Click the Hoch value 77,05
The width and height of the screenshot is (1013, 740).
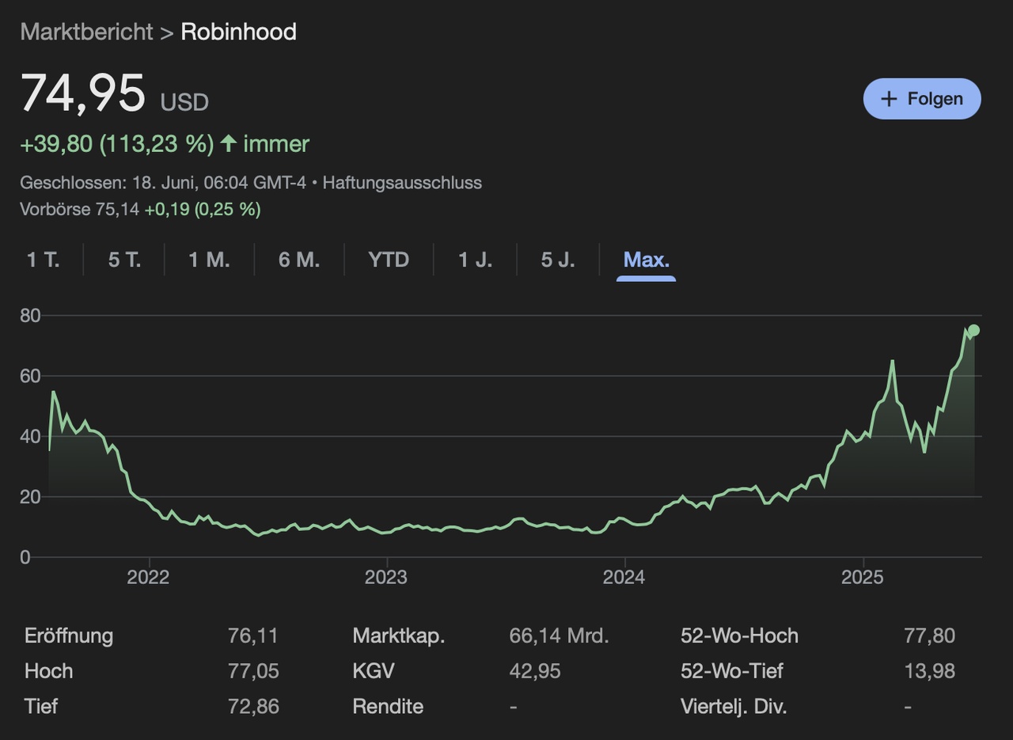click(253, 671)
